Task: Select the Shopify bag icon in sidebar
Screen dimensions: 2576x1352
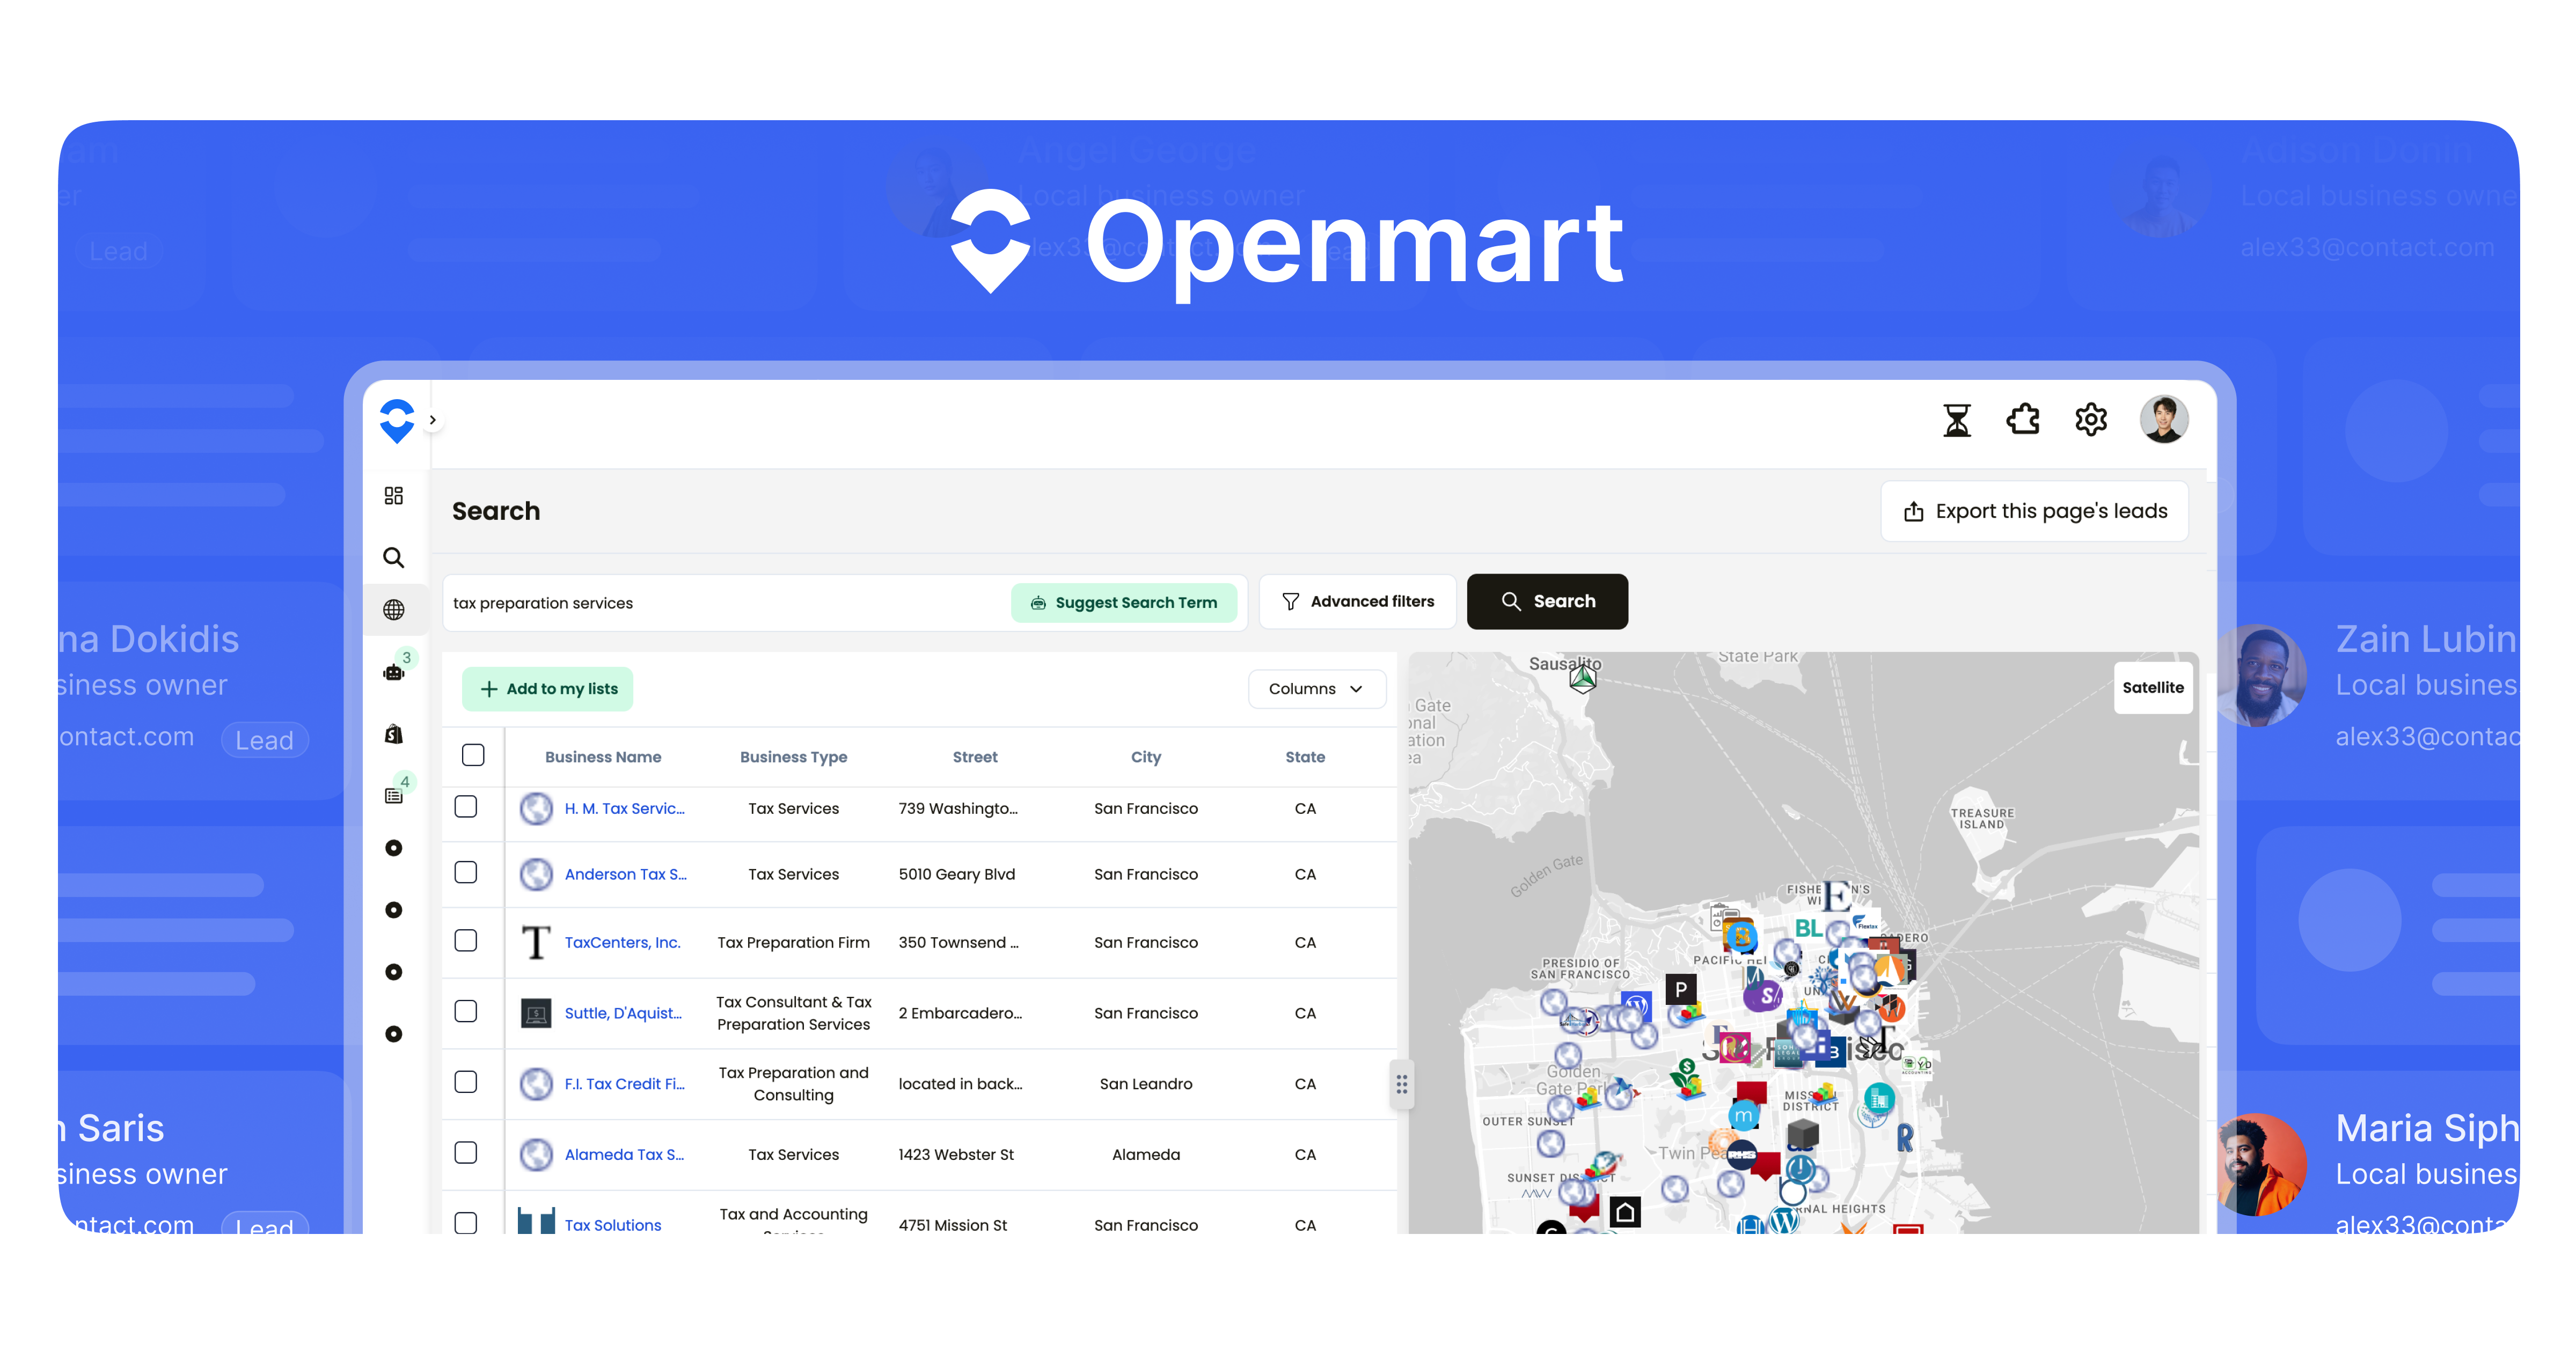Action: coord(394,733)
